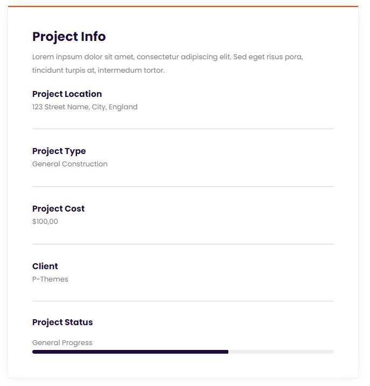
Task: Click the filled dark portion of progress bar
Action: pos(130,352)
